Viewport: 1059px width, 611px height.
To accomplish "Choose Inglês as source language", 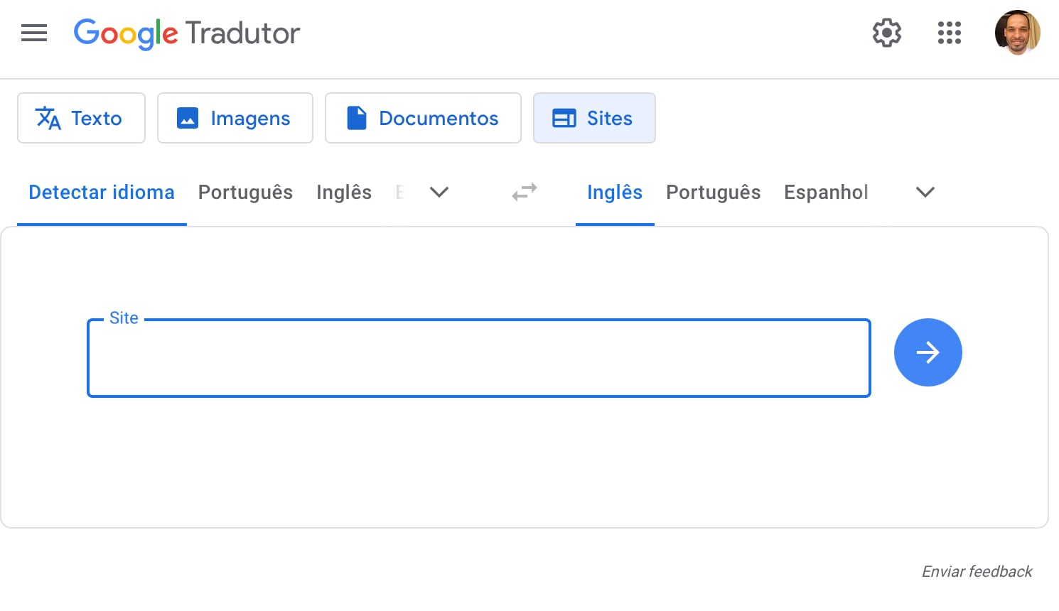I will [344, 193].
